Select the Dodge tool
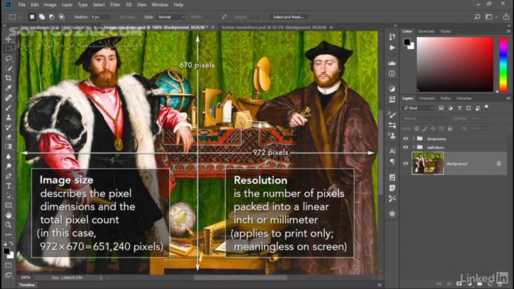Screen dimensions: 514x289 point(8,166)
